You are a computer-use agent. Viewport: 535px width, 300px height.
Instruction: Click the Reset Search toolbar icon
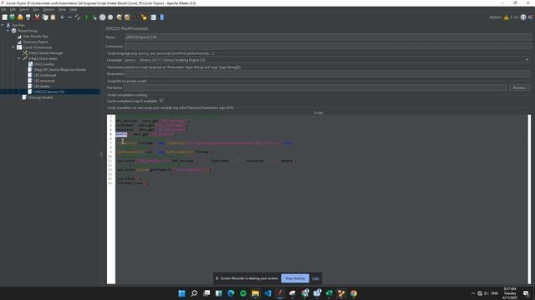(x=144, y=17)
